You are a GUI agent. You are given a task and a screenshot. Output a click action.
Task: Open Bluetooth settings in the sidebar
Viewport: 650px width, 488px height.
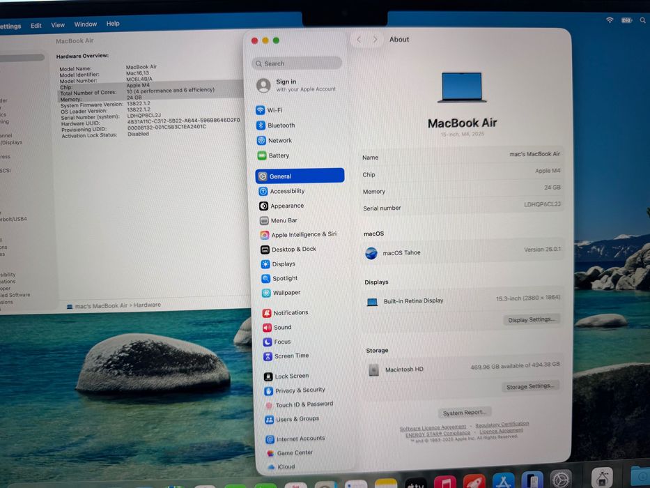(276, 125)
